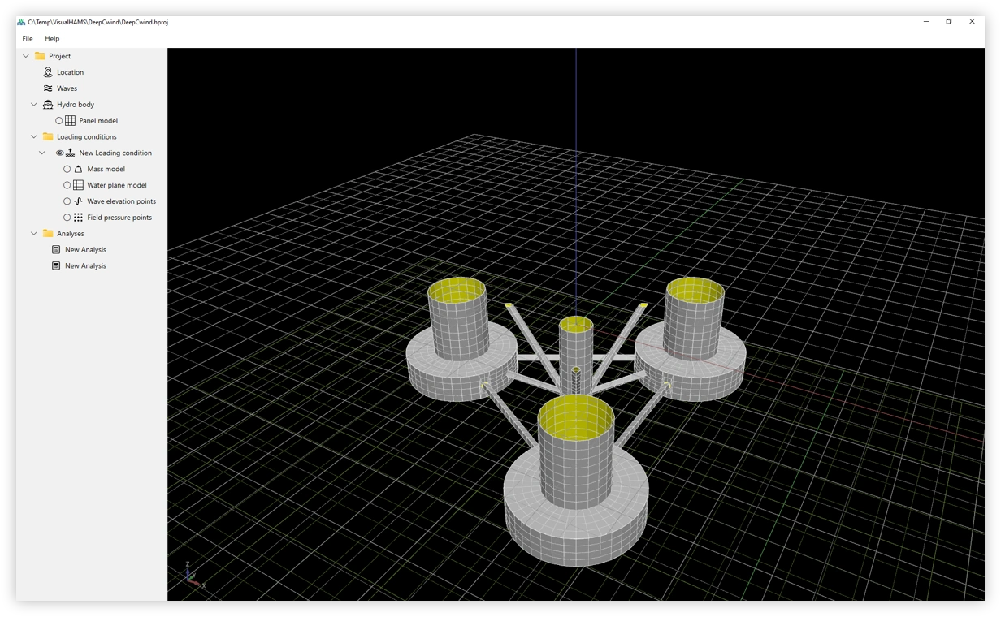Click the Location pin icon
Image resolution: width=1001 pixels, height=617 pixels.
point(48,72)
